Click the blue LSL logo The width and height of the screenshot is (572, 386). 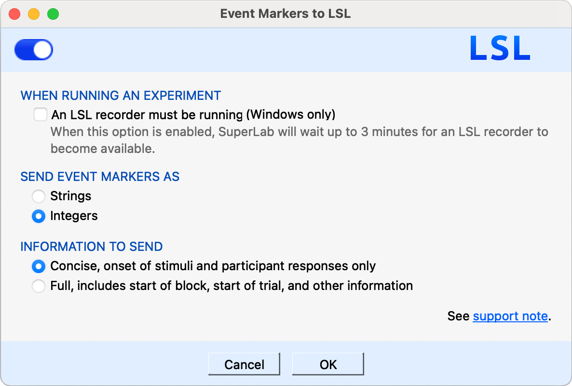[500, 49]
